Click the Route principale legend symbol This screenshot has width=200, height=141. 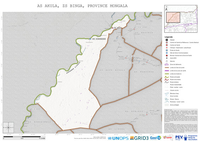click(x=166, y=77)
